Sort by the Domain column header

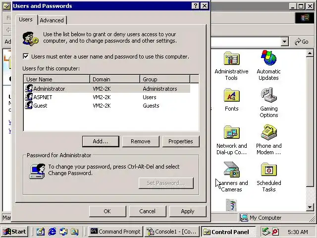(x=115, y=79)
